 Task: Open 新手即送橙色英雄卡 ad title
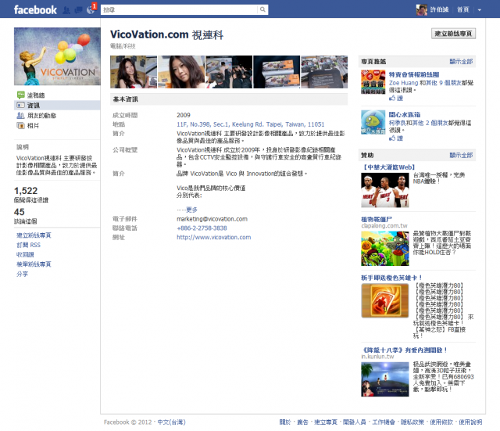tap(391, 278)
